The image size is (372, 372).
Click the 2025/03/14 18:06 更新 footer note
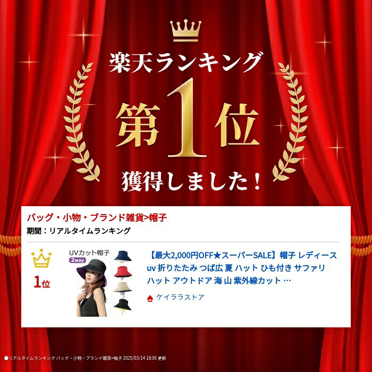(x=145, y=358)
